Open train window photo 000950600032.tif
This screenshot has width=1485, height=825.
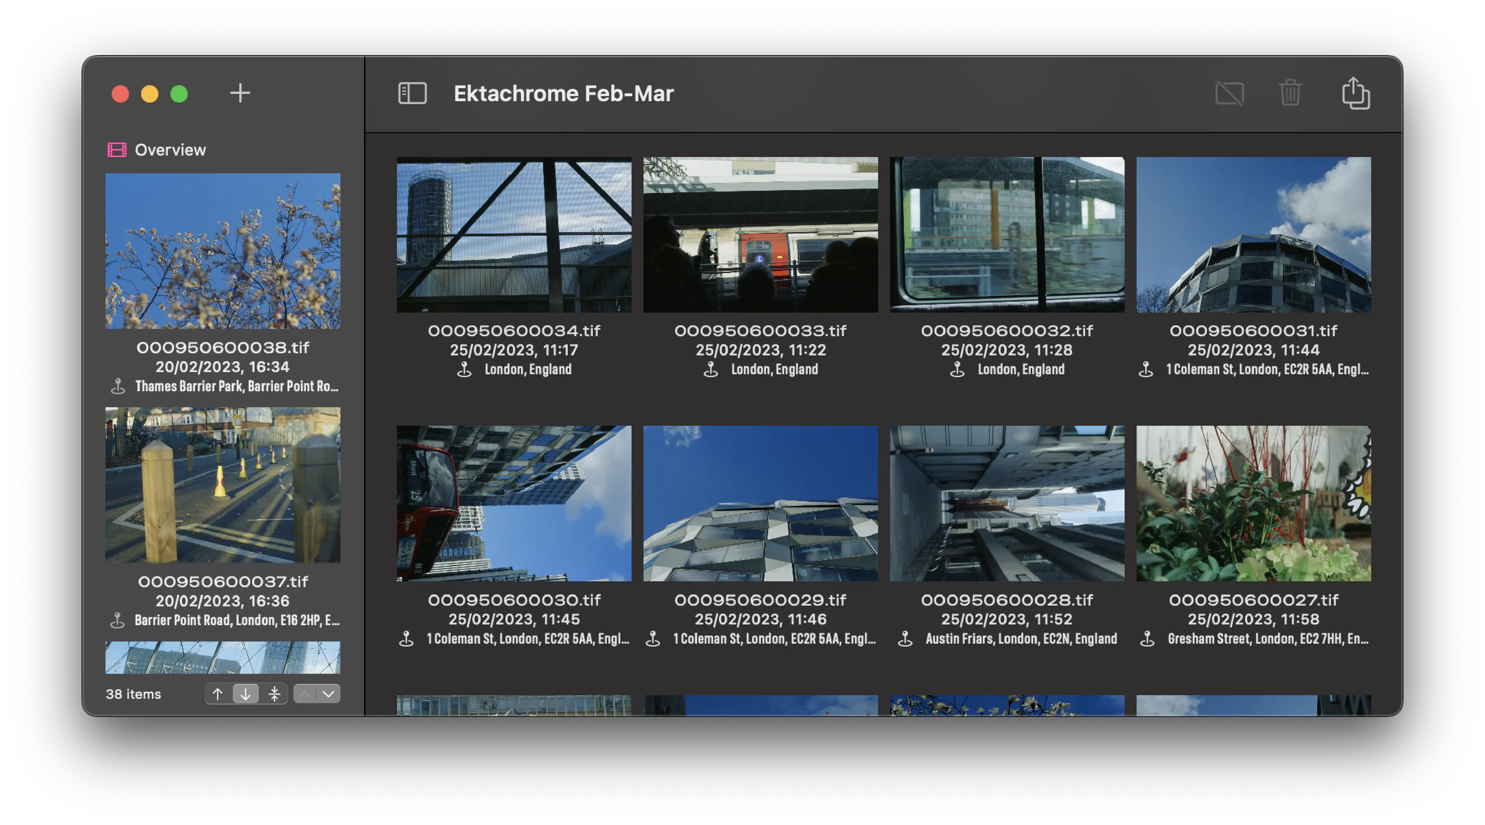click(1006, 235)
